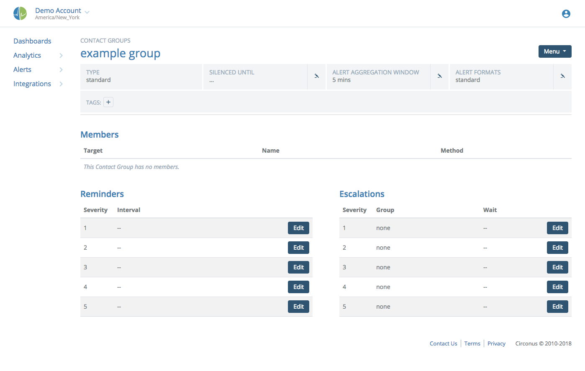585x371 pixels.
Task: Click the plus icon to add a tag
Action: click(x=108, y=102)
